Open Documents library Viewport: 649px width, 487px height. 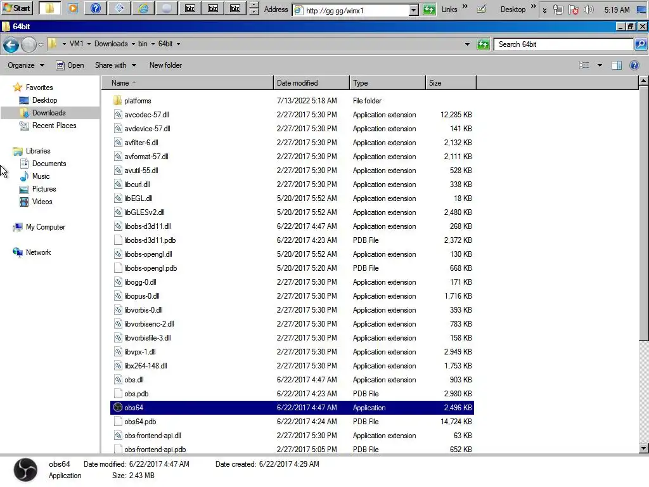tap(49, 164)
